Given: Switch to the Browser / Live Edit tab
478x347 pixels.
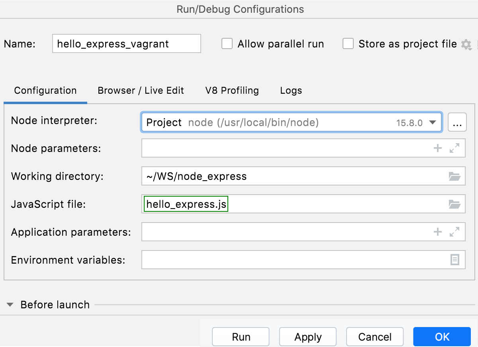Looking at the screenshot, I should (141, 91).
